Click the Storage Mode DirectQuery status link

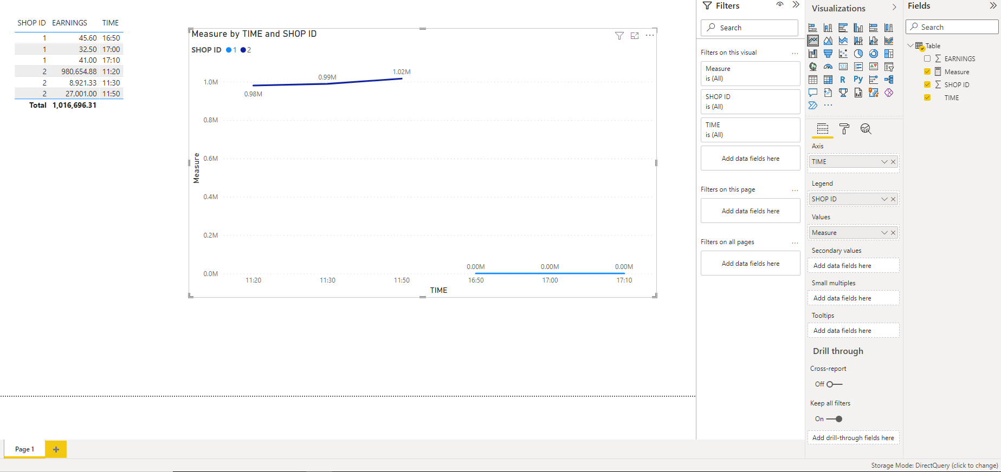coord(935,466)
